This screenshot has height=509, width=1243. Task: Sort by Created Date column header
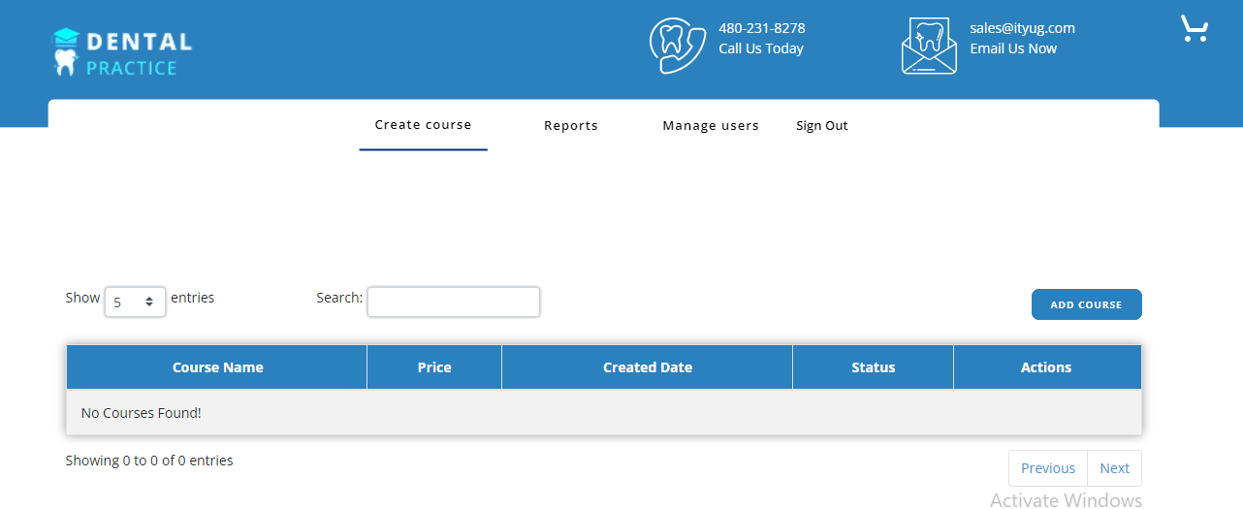click(647, 367)
